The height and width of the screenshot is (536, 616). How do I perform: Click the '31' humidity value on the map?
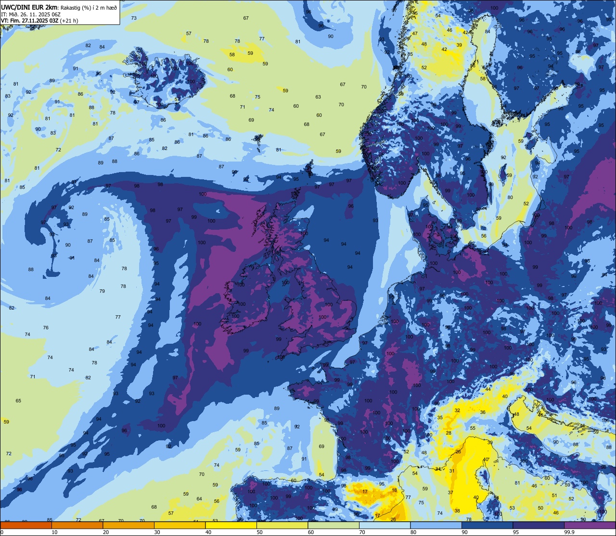[452, 471]
